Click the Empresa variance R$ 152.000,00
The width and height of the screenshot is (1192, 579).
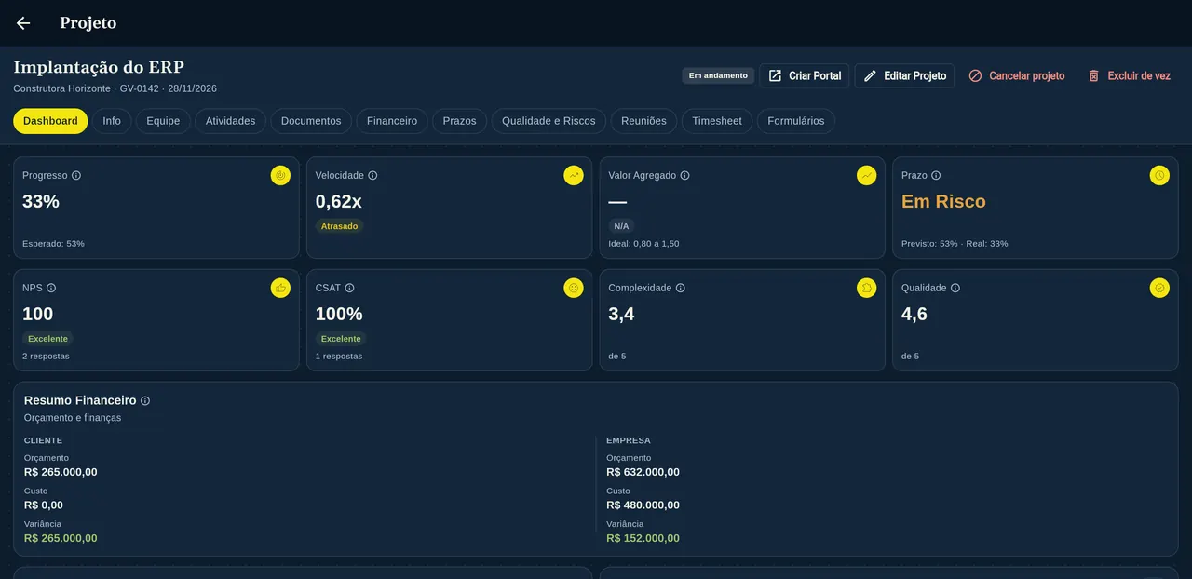(643, 538)
